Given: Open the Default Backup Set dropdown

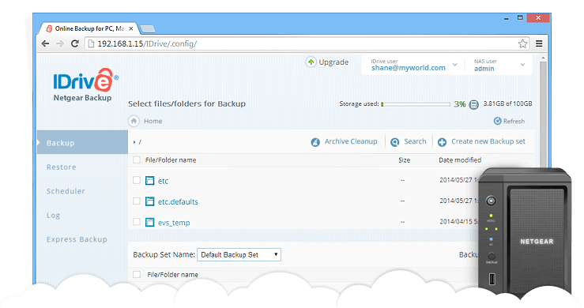Looking at the screenshot, I should coord(239,255).
